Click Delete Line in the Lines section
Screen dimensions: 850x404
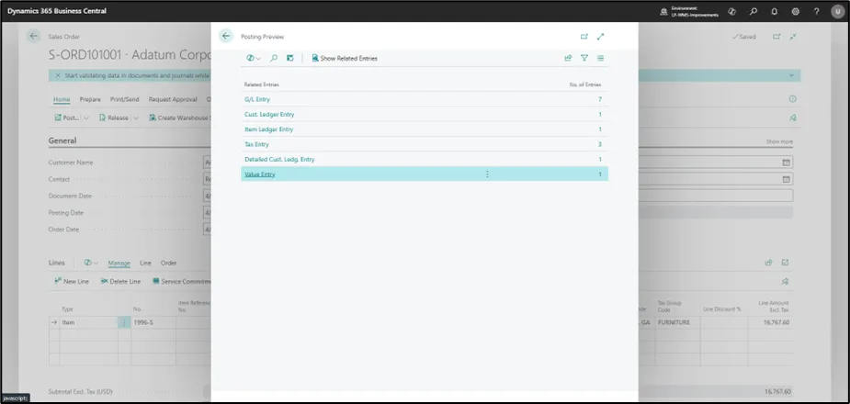[120, 281]
